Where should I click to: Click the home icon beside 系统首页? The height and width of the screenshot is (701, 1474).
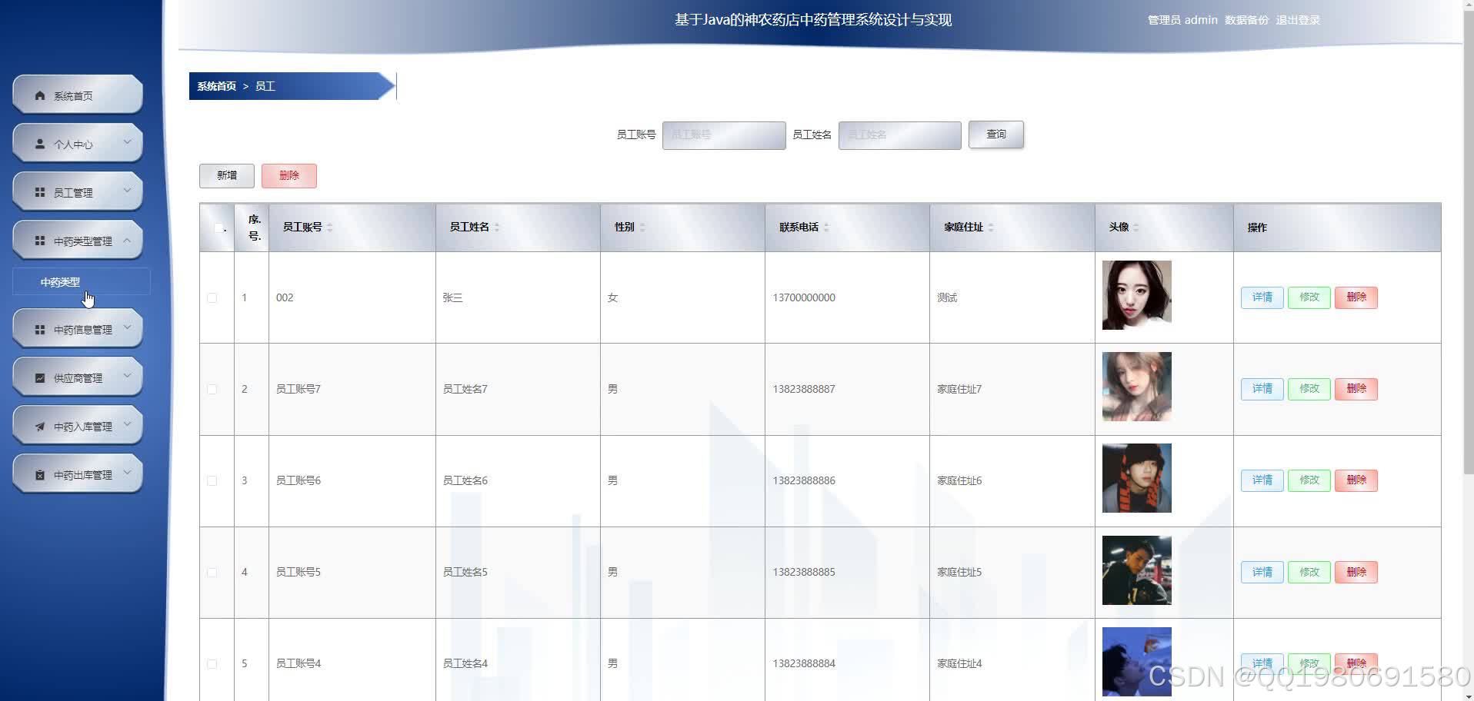coord(40,95)
